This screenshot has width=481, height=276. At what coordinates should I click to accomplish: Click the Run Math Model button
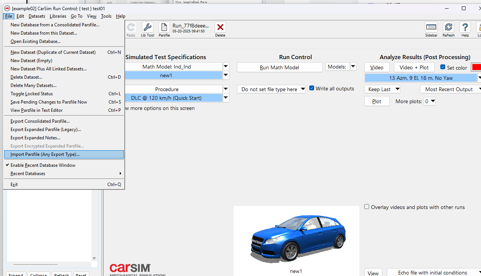coord(279,67)
